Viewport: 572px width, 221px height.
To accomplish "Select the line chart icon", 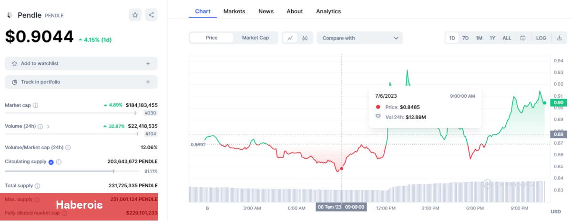I will click(x=290, y=38).
